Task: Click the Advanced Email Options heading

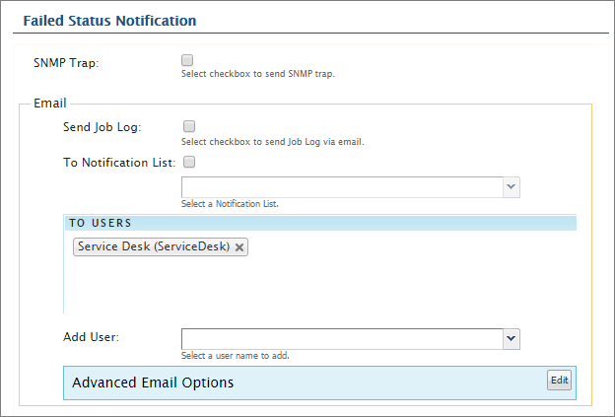Action: (x=153, y=382)
